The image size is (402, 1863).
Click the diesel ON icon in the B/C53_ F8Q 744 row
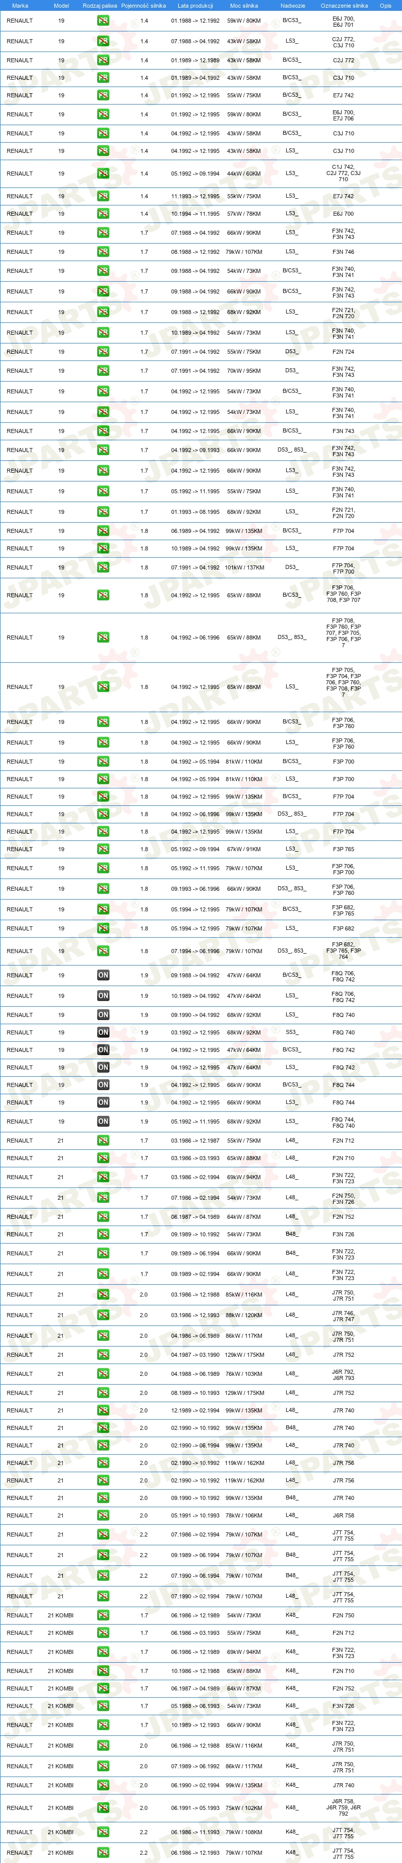[x=103, y=1084]
